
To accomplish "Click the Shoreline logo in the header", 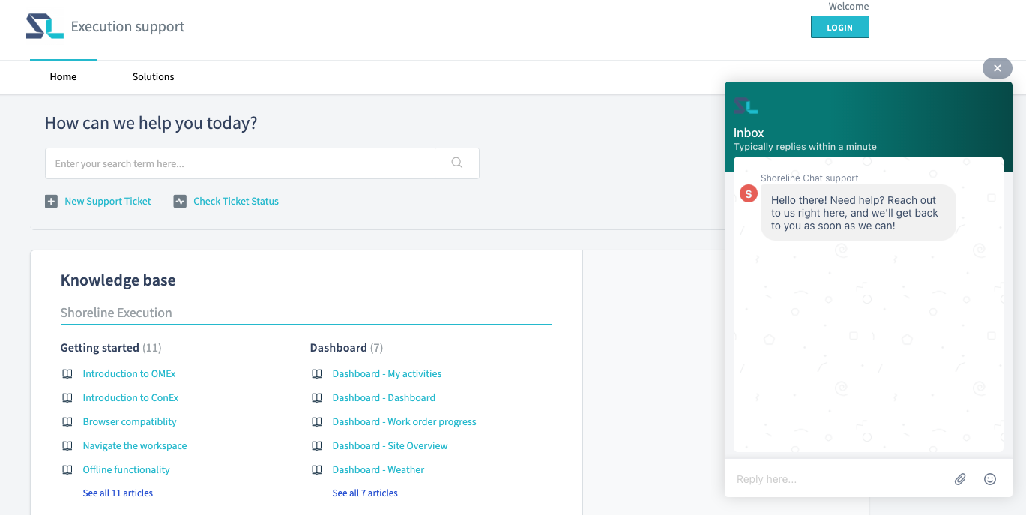I will point(44,27).
